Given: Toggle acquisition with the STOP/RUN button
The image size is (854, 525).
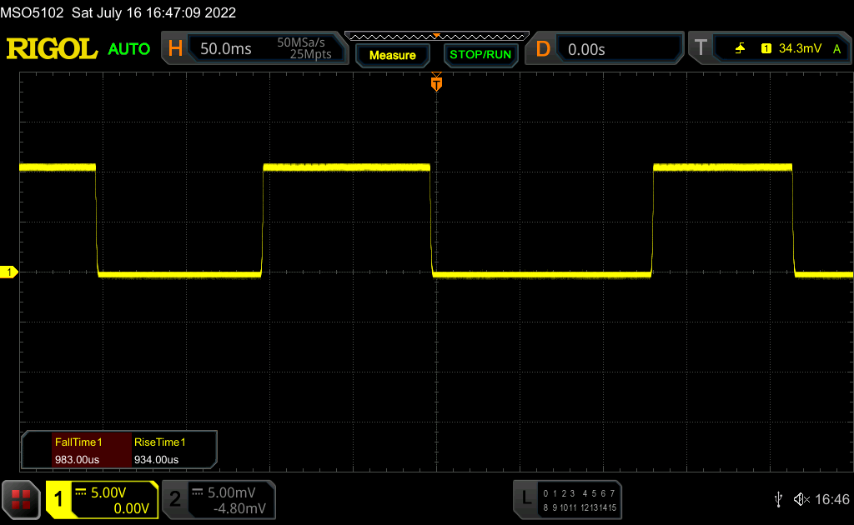Looking at the screenshot, I should pyautogui.click(x=480, y=55).
